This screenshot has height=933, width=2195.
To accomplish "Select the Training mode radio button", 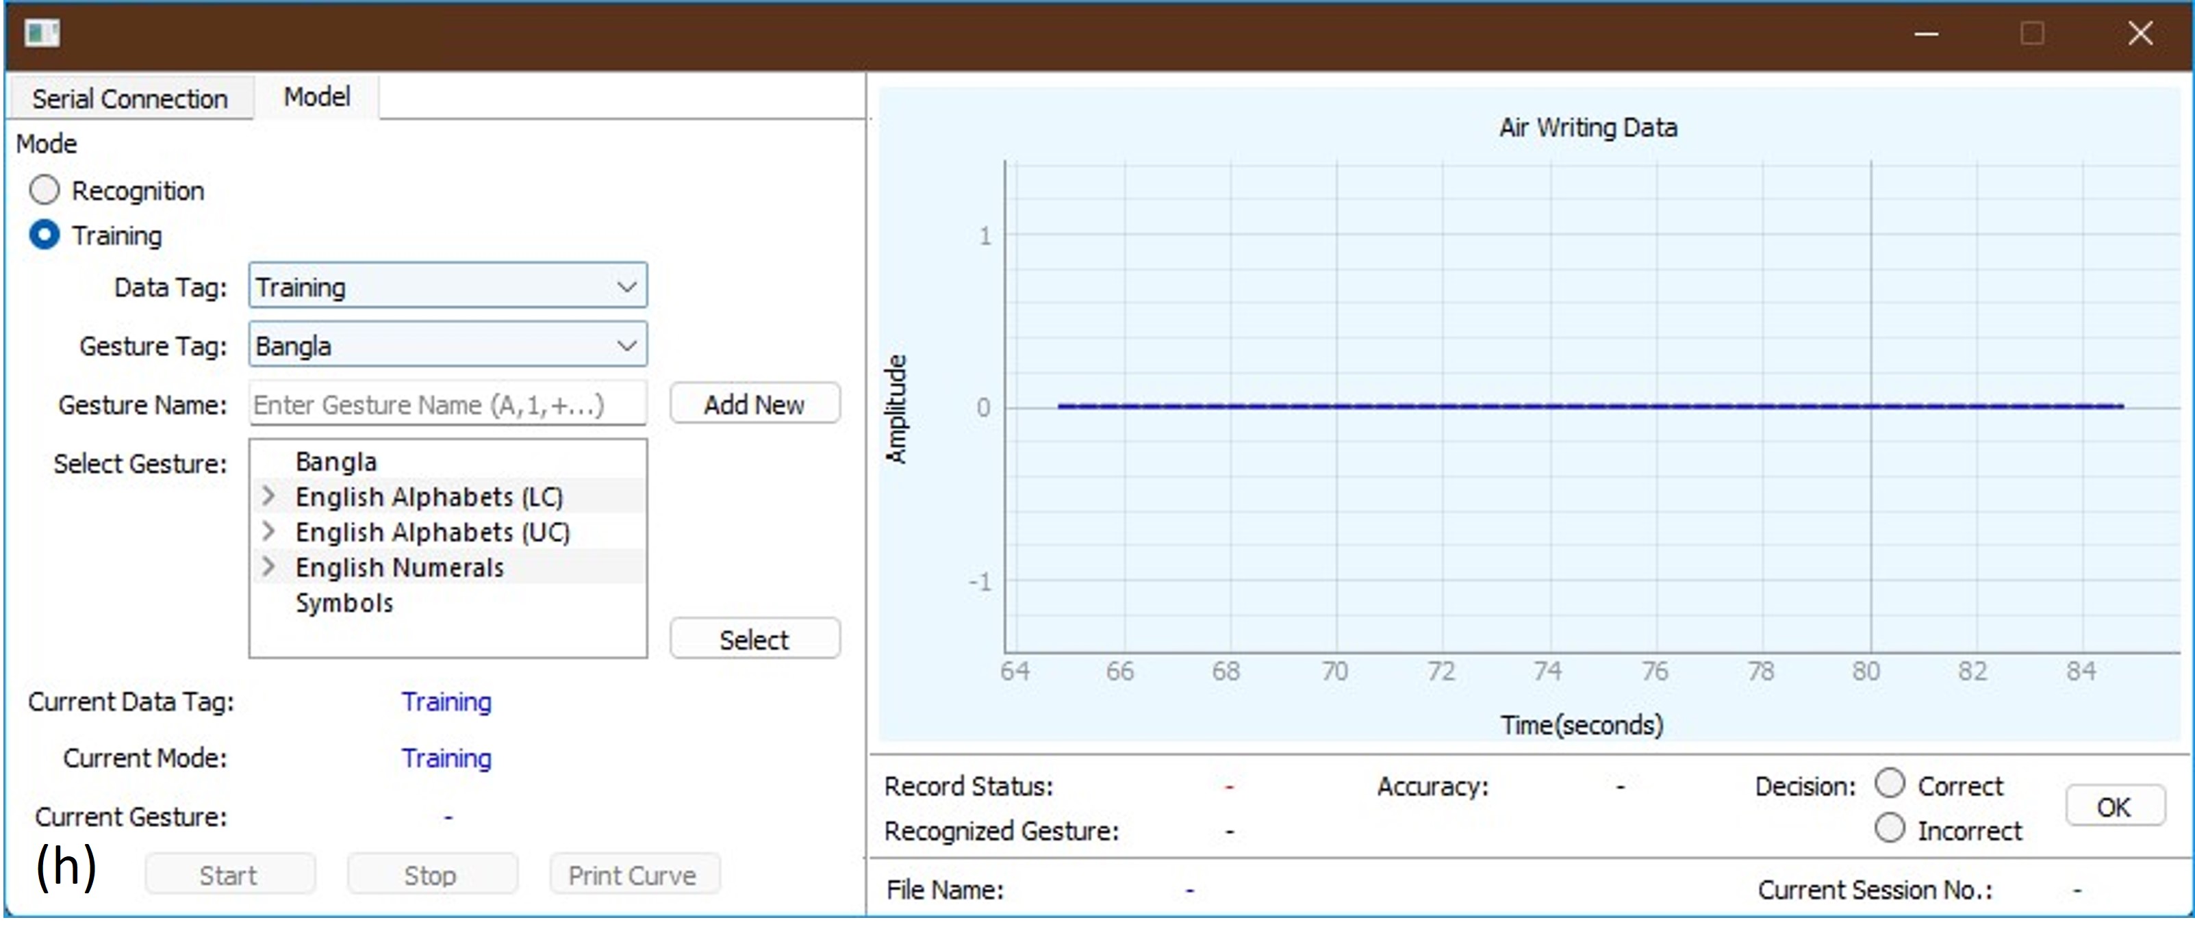I will (45, 234).
